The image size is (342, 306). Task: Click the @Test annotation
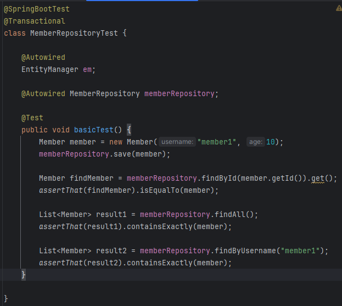(32, 118)
